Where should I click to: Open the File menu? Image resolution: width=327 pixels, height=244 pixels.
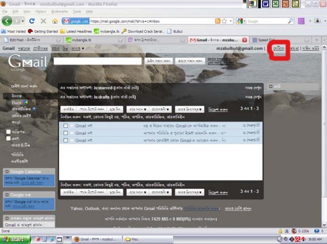(x=5, y=12)
